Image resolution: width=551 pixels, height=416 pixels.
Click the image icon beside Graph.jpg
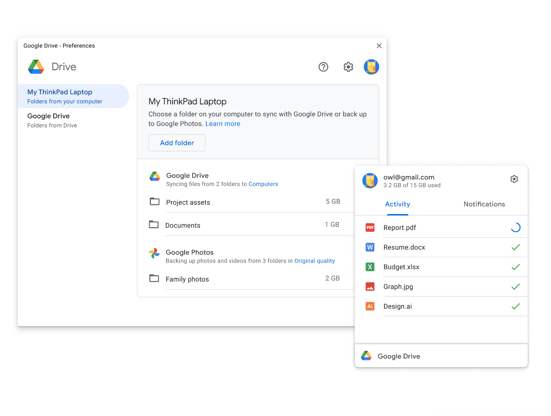tap(370, 287)
